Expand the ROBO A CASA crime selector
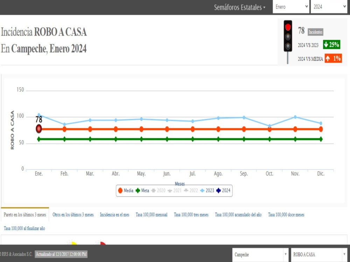The width and height of the screenshot is (350, 262). (319, 255)
